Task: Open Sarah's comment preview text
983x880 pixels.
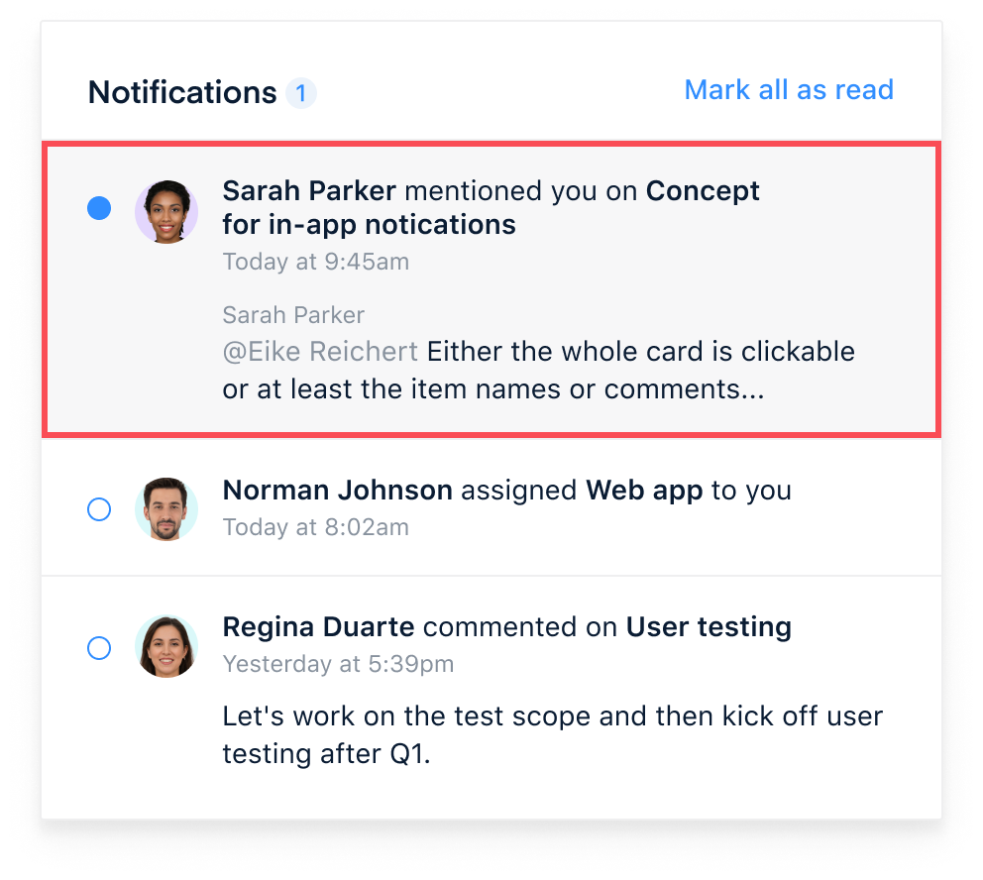Action: tap(538, 371)
